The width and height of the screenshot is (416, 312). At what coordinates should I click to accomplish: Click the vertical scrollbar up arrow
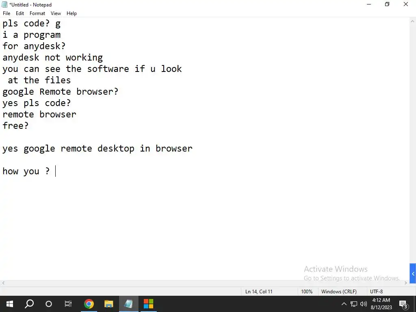click(x=413, y=21)
